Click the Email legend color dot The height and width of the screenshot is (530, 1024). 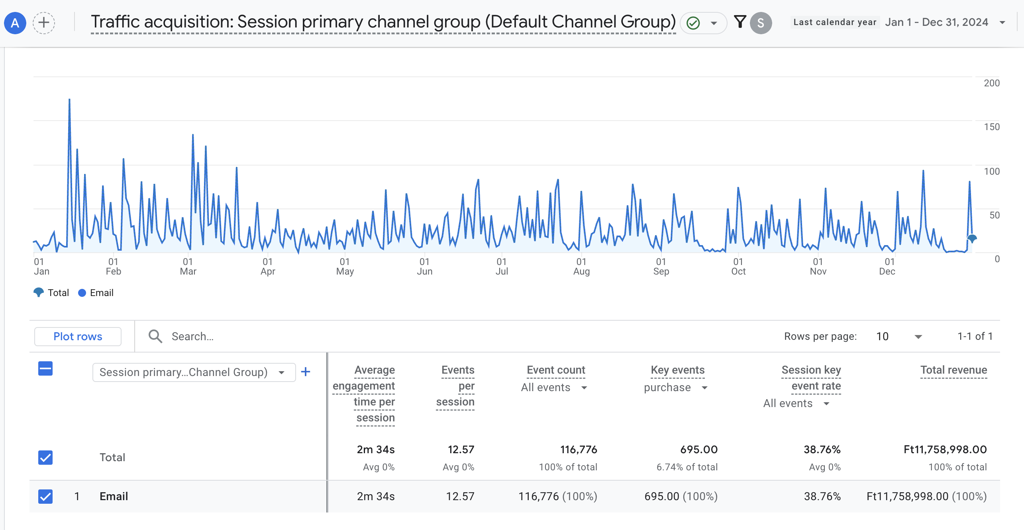tap(82, 293)
